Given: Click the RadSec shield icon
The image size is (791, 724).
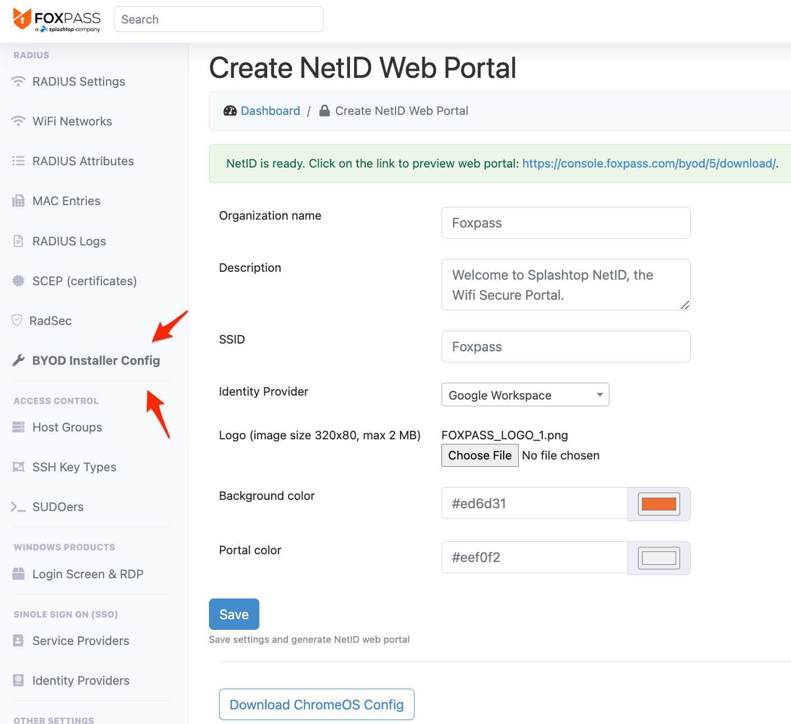Looking at the screenshot, I should (x=17, y=321).
